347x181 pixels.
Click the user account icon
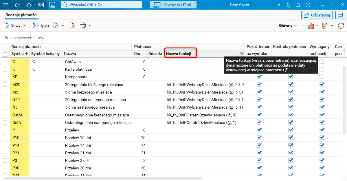pos(288,5)
